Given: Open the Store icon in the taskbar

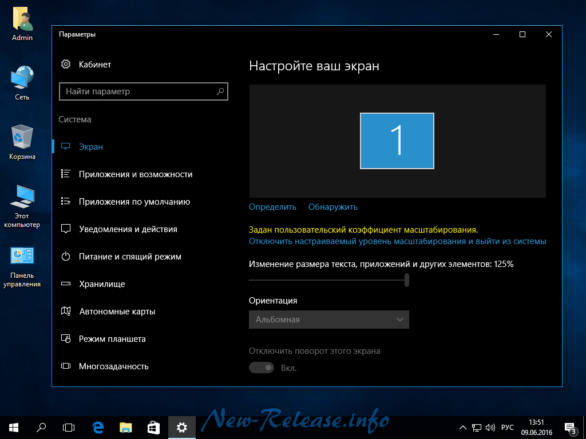Looking at the screenshot, I should tap(153, 427).
